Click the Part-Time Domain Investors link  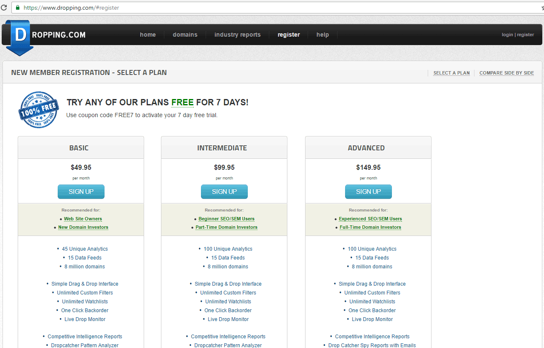pyautogui.click(x=227, y=227)
